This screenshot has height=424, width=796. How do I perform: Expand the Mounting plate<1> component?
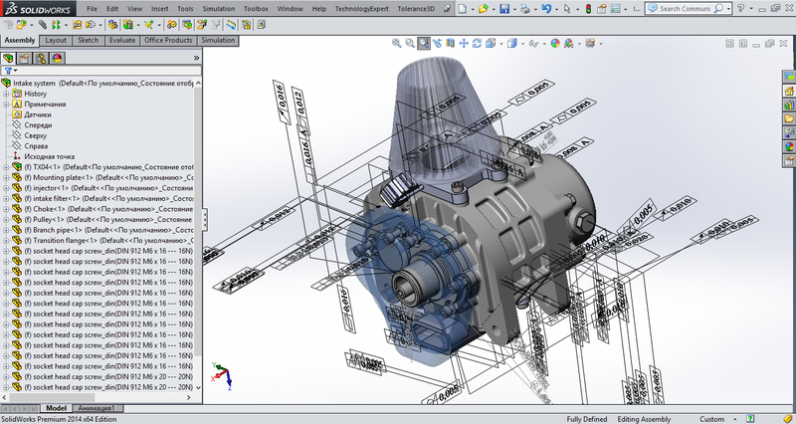click(7, 177)
